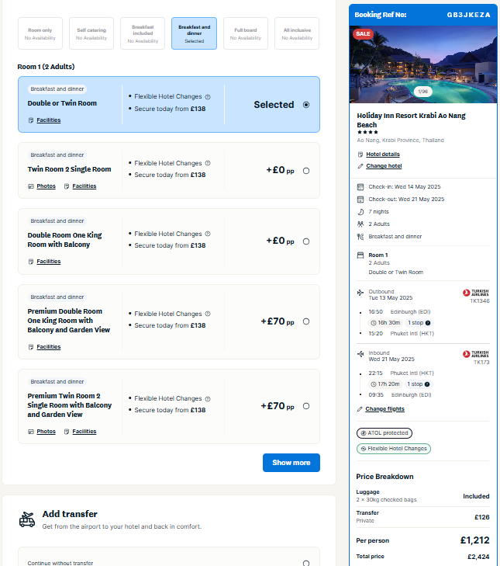This screenshot has width=500, height=566.
Task: Click the outbound 16h 30m duration chip
Action: click(x=386, y=323)
